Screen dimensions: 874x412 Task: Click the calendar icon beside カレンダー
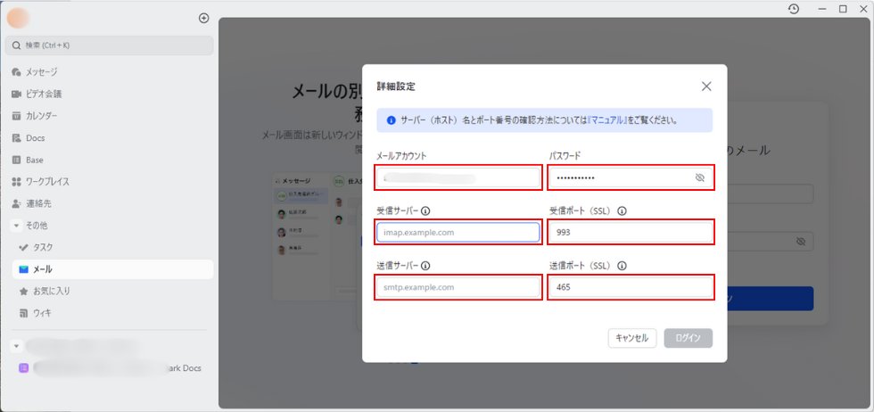[16, 116]
